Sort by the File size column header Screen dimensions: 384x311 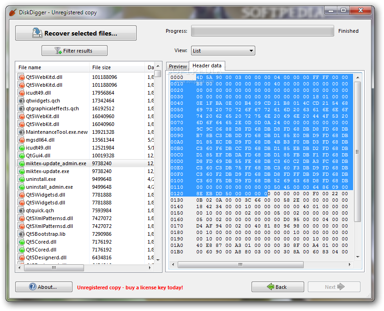[117, 67]
